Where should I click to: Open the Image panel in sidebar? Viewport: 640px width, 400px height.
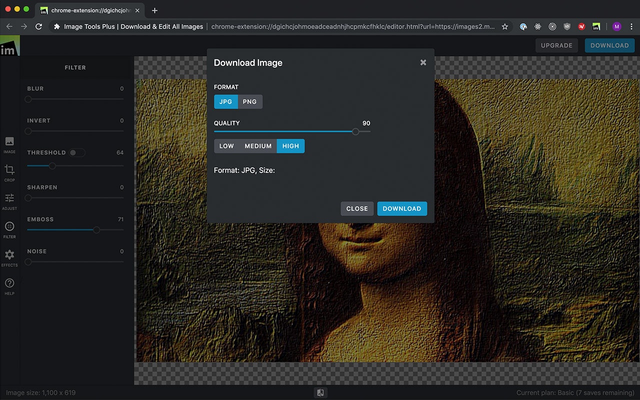pyautogui.click(x=9, y=144)
